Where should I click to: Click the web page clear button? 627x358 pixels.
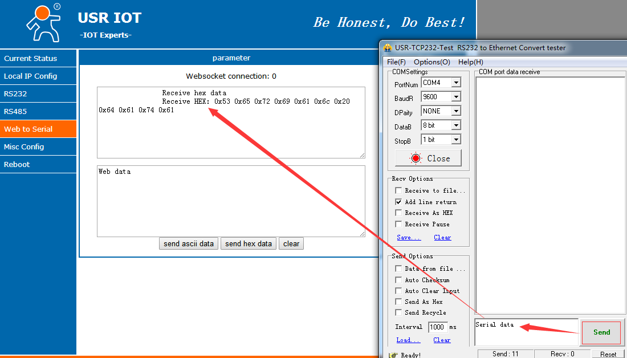tap(291, 243)
